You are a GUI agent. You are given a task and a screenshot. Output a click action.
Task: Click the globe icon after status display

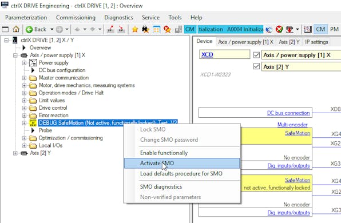269,29
